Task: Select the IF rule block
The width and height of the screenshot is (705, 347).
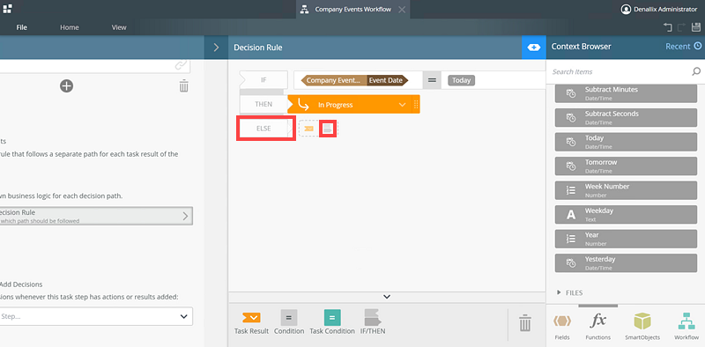Action: pos(263,80)
